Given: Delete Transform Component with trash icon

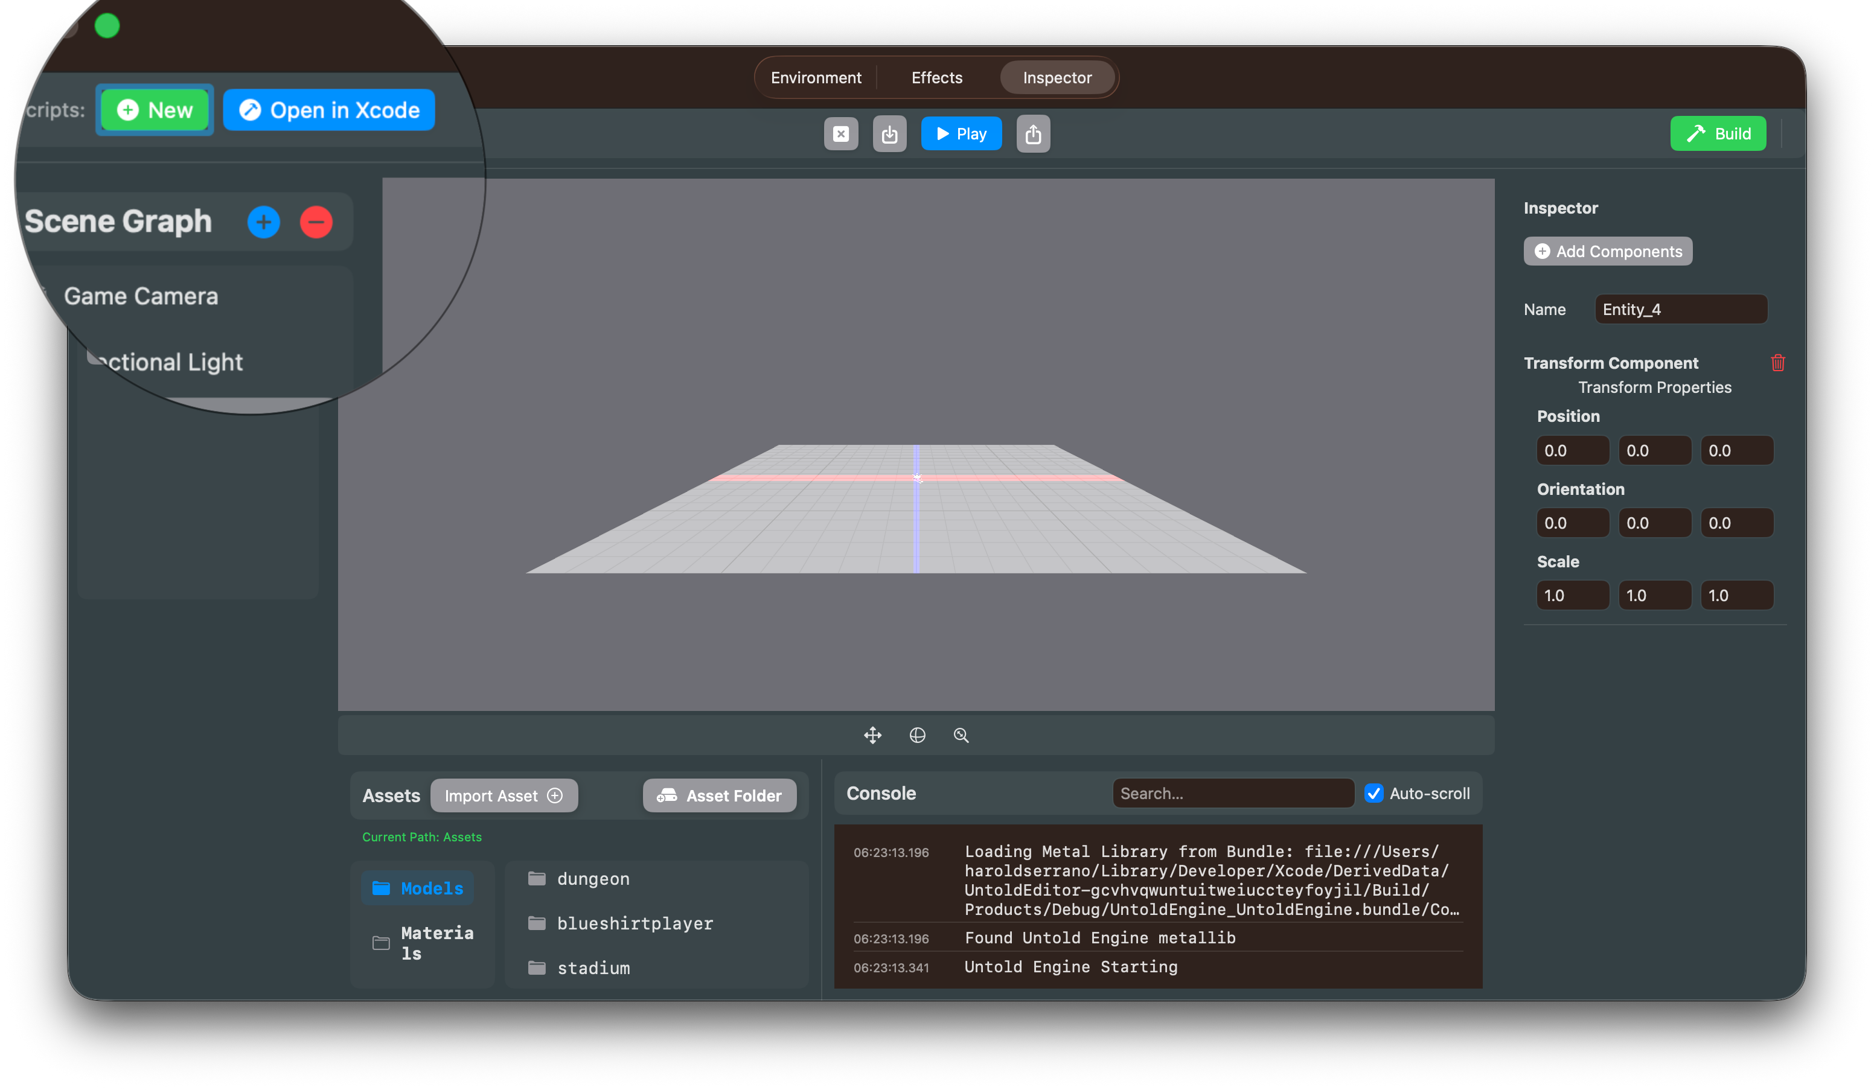Looking at the screenshot, I should 1777,363.
